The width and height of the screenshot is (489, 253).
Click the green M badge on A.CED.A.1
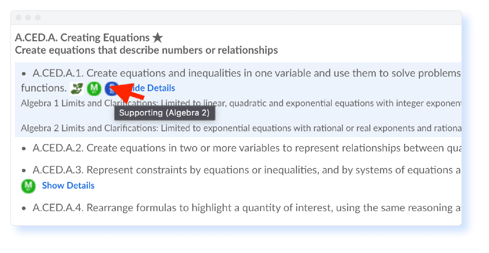click(94, 88)
